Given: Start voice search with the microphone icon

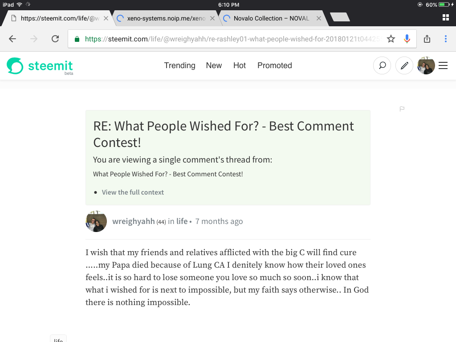Looking at the screenshot, I should click(x=407, y=39).
